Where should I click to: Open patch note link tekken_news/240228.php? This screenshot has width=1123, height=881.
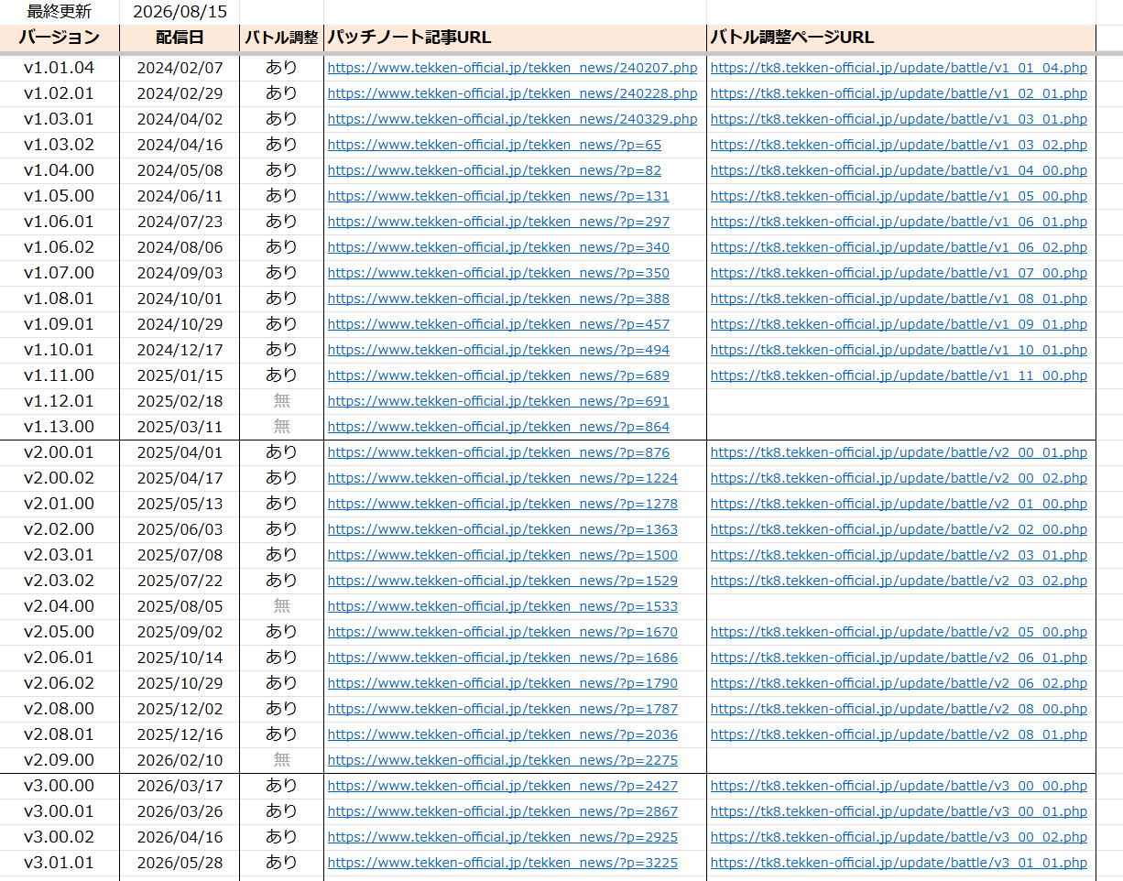(512, 93)
